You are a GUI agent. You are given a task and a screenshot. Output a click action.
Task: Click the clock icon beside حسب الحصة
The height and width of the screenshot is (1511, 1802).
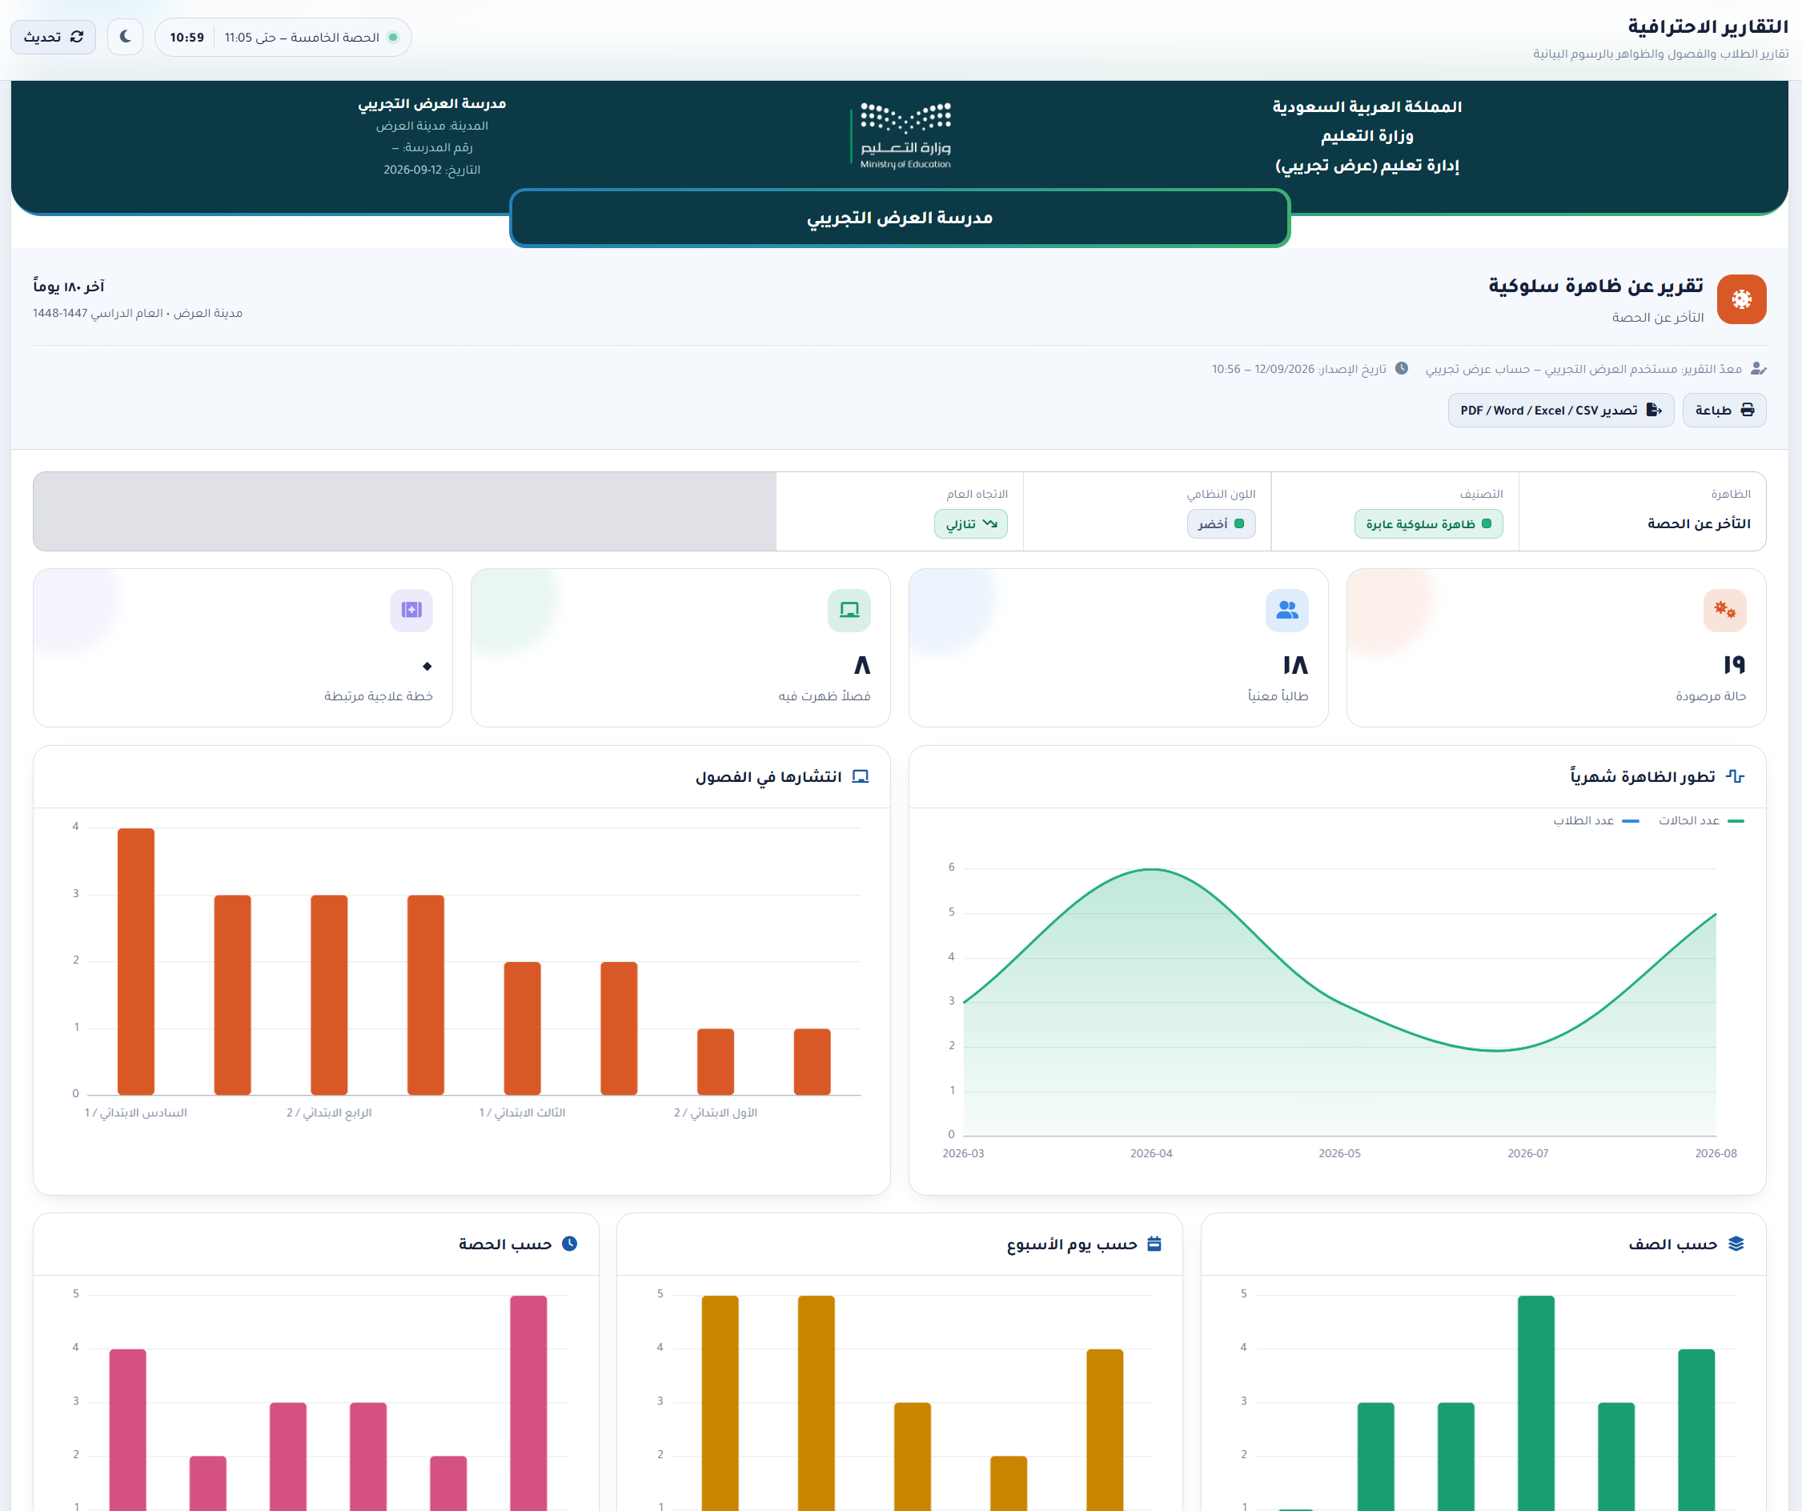point(569,1243)
